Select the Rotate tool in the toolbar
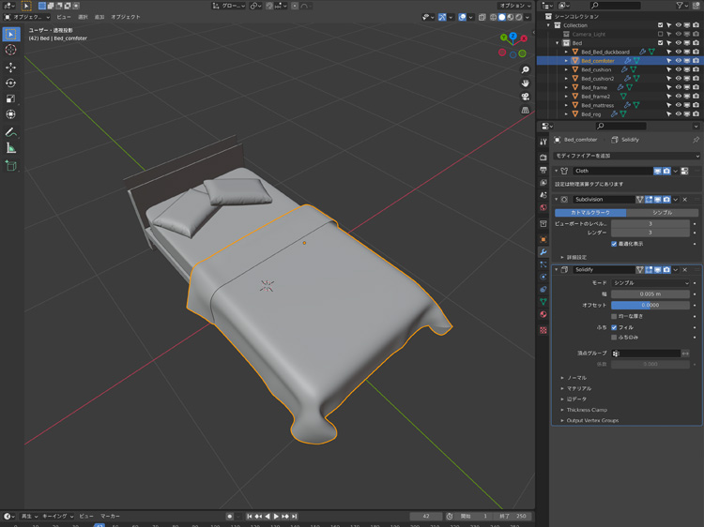The image size is (704, 527). 11,83
